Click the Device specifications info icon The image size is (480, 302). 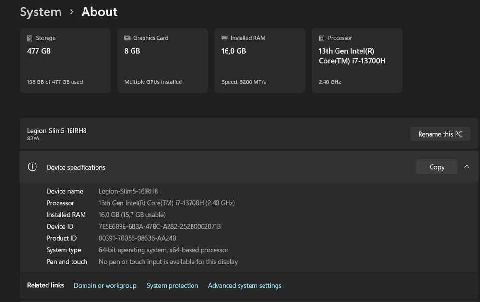click(x=32, y=167)
